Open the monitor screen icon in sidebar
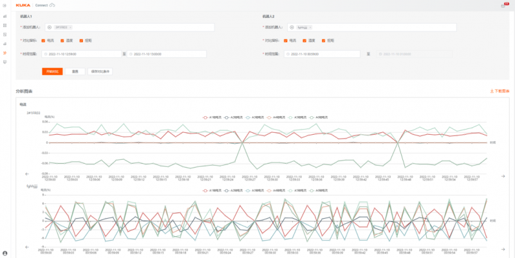Image resolution: width=515 pixels, height=258 pixels. click(x=5, y=62)
